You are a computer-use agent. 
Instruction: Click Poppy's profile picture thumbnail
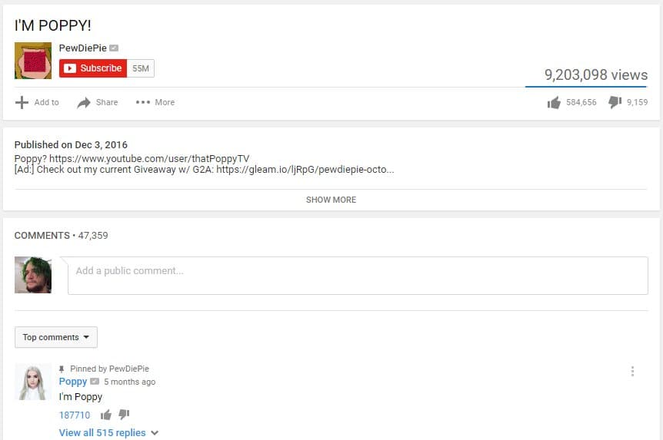pyautogui.click(x=33, y=382)
